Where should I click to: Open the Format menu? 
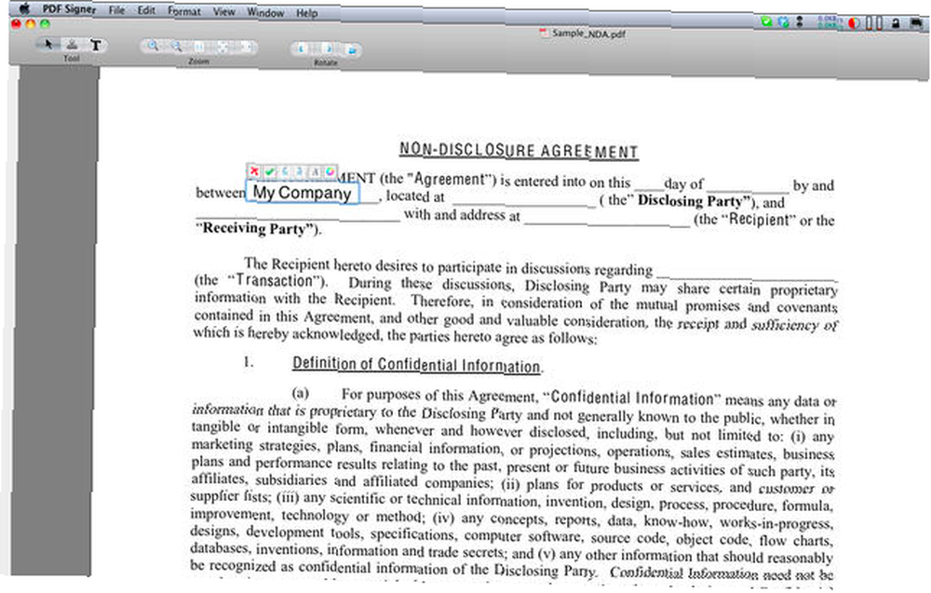184,11
